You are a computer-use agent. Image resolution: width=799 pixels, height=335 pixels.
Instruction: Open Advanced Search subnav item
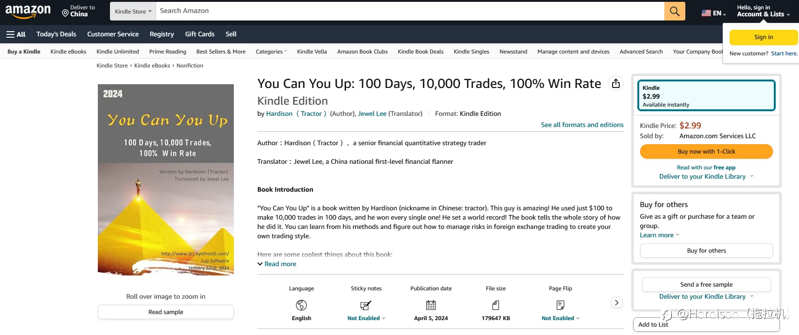point(641,52)
